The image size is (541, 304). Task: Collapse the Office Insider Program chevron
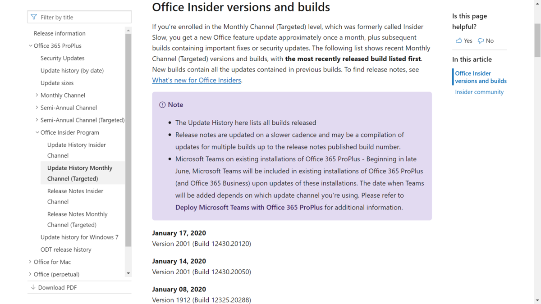coord(37,132)
